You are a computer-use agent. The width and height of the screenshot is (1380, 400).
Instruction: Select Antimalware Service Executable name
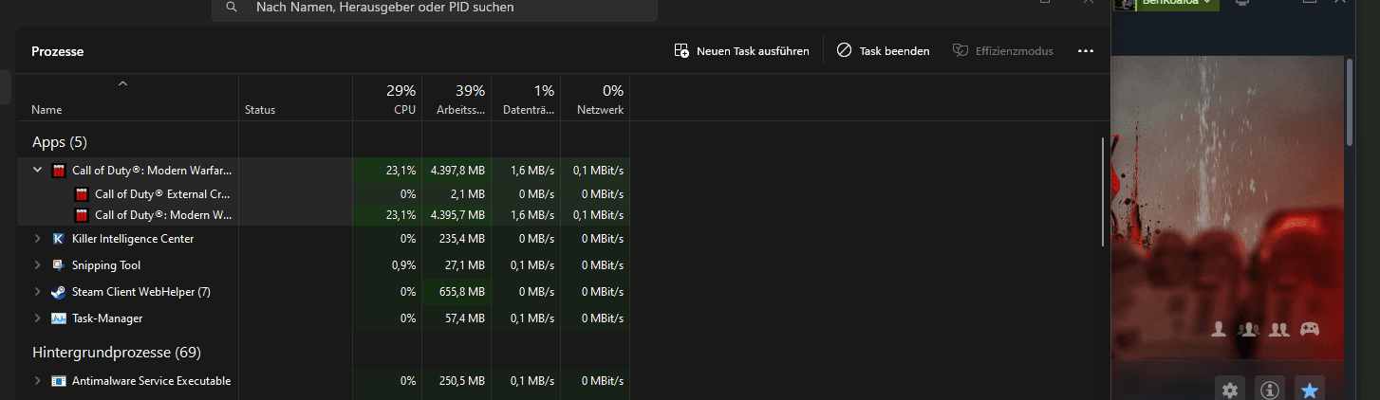tap(152, 381)
